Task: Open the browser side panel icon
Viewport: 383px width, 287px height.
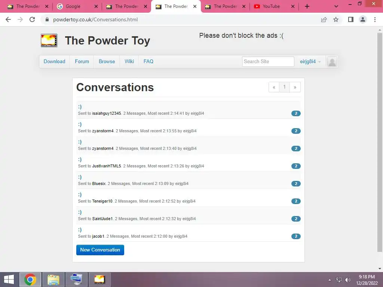Action: pos(351,19)
